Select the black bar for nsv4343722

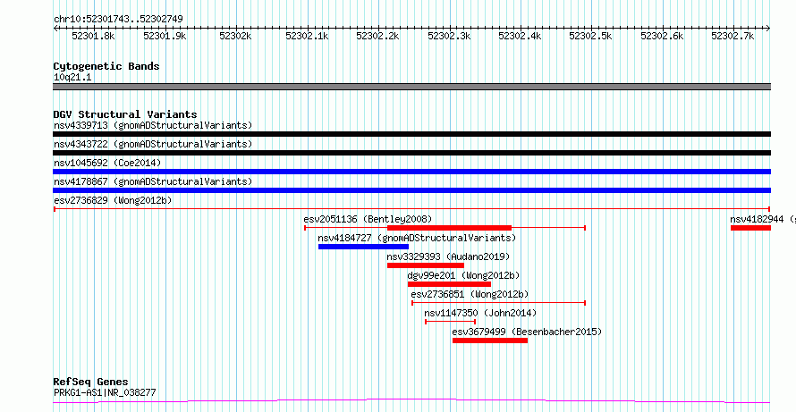411,153
